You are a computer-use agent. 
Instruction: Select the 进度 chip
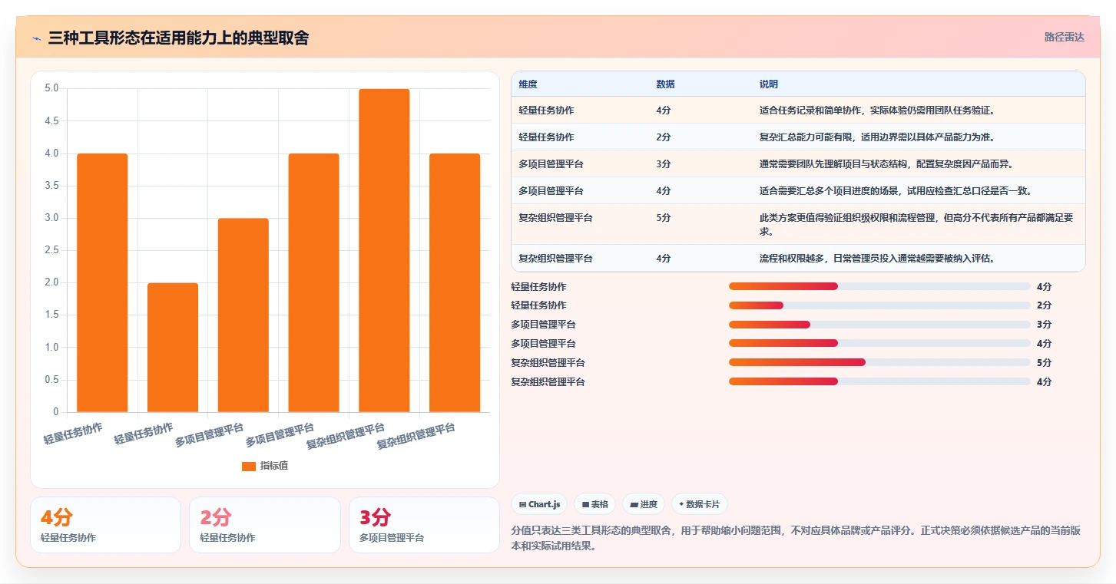[644, 504]
